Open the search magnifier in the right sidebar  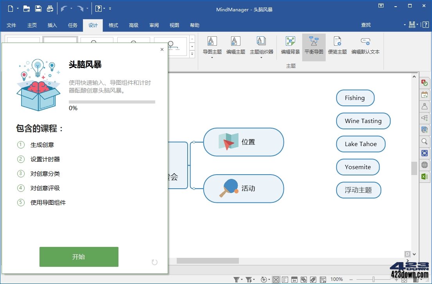[425, 141]
